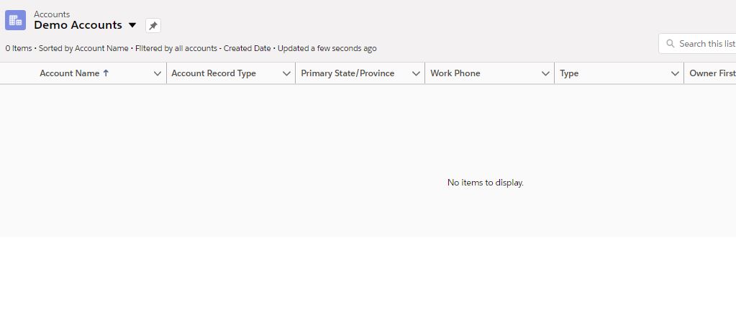Click the magnifier icon in the search box
The width and height of the screenshot is (736, 330).
pos(670,44)
